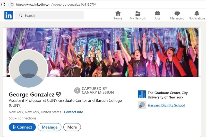This screenshot has height=137, width=206.
Task: Go to the Jobs briefcase icon
Action: 157,14
